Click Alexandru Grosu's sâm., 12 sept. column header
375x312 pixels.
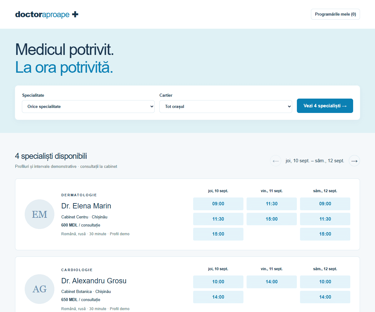[x=325, y=269]
